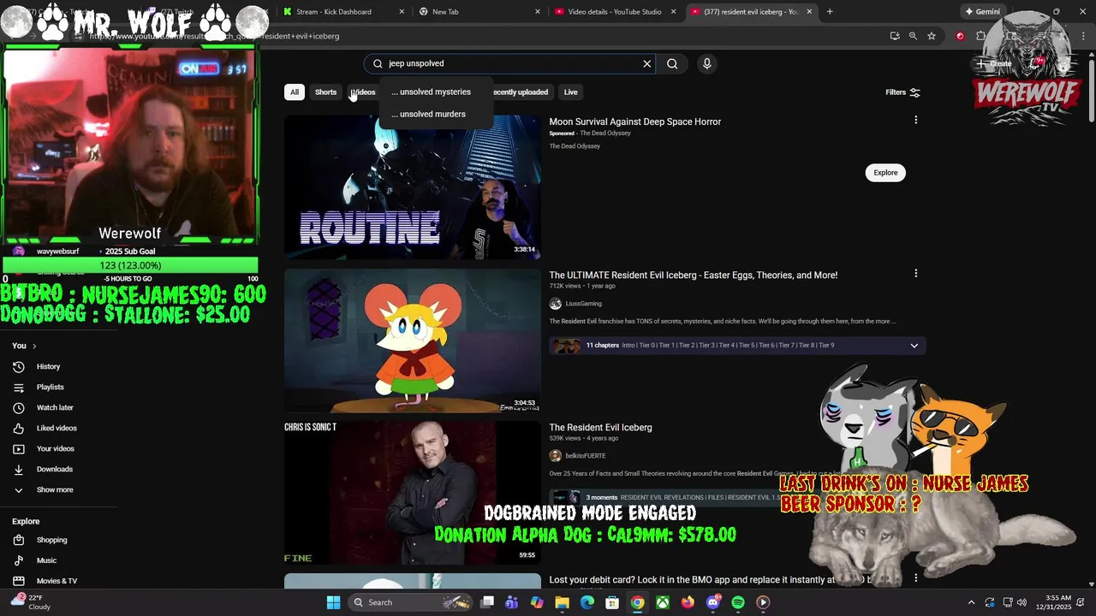Click the zoom magnifier icon in address bar
Image resolution: width=1096 pixels, height=616 pixels.
913,36
